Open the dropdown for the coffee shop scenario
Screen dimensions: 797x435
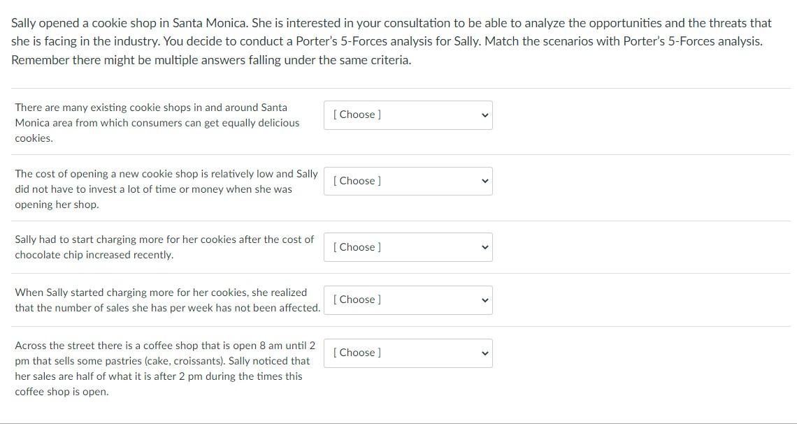click(408, 353)
